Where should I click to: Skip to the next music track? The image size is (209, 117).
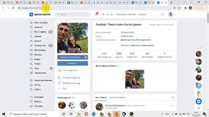coord(112,14)
